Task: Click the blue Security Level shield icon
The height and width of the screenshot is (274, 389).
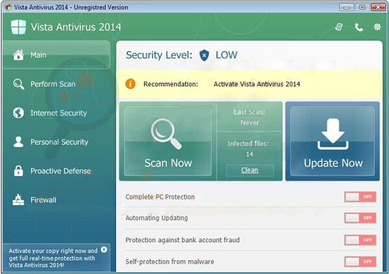Action: click(x=204, y=55)
